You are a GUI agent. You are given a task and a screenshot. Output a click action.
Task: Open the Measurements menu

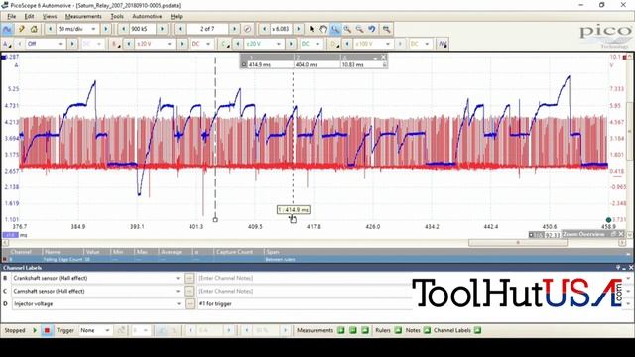pyautogui.click(x=83, y=16)
